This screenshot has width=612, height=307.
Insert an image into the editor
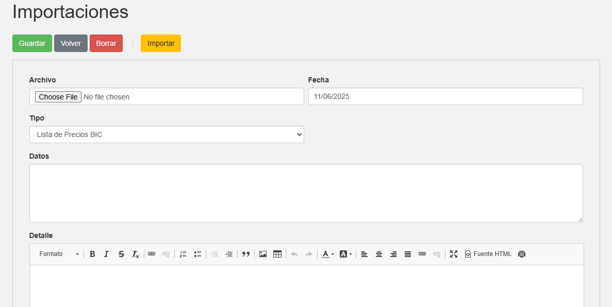click(263, 254)
